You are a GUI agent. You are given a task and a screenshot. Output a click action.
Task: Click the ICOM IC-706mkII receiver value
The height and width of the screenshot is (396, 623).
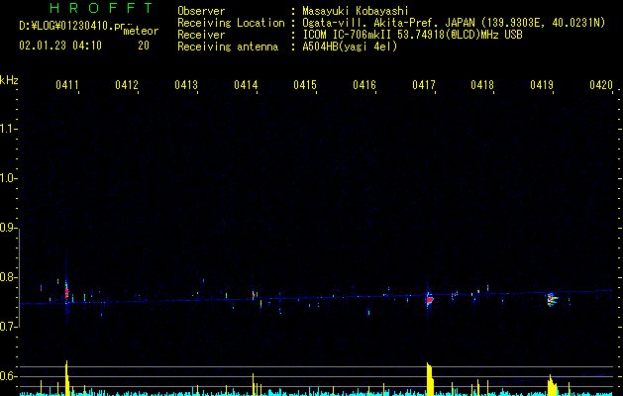pyautogui.click(x=412, y=35)
